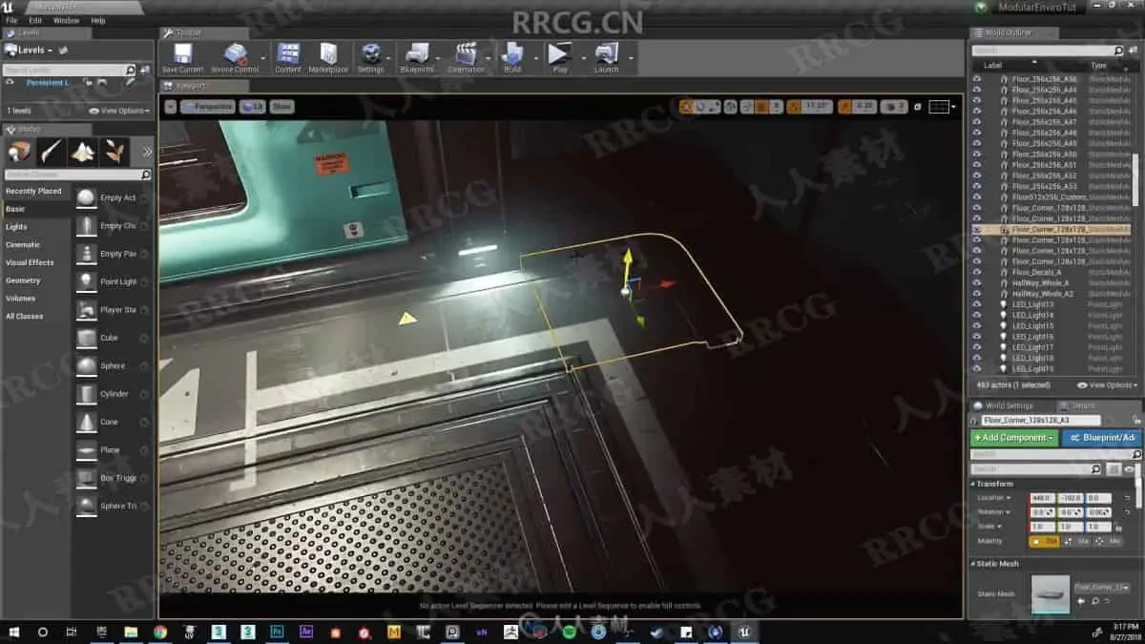Toggle visibility of Floor512x256_Custom
1145x644 pixels.
pyautogui.click(x=976, y=197)
